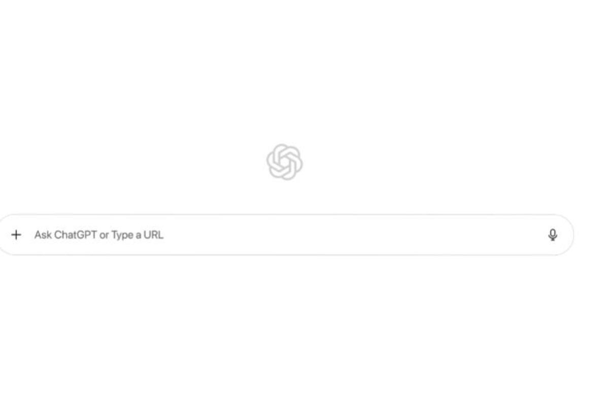
Task: Start voice dictation with the mic icon
Action: [553, 234]
